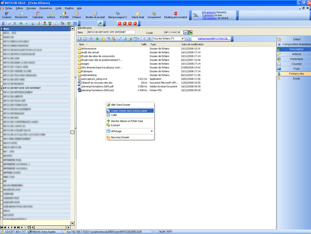Choose Existant in context menu
This screenshot has height=234, width=311.
pyautogui.click(x=130, y=125)
